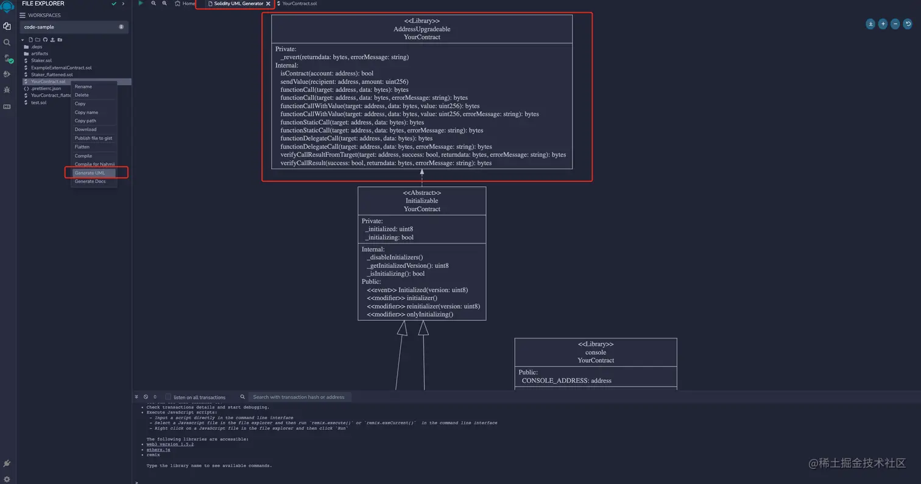Open the ethers.js link in terminal
The image size is (921, 484).
tap(158, 449)
